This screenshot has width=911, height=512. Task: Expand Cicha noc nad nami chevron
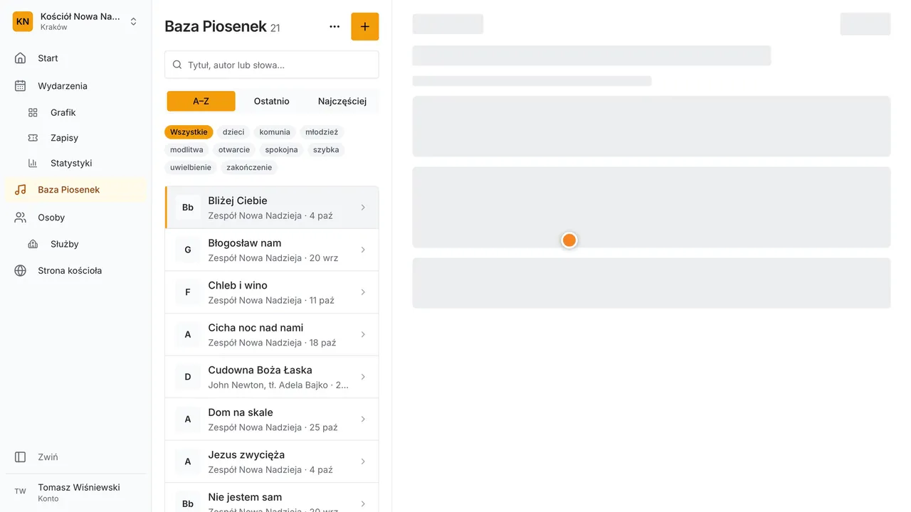363,334
